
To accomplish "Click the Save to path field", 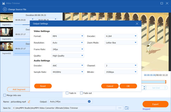I will pyautogui.click(x=64, y=108).
